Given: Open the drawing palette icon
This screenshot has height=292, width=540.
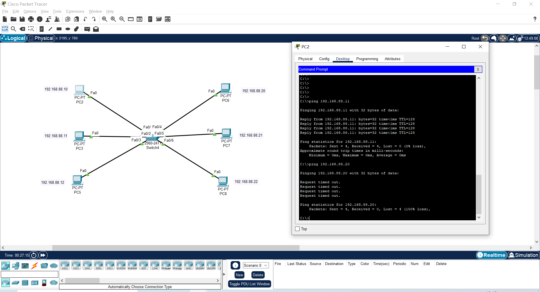Looking at the screenshot, I should pyautogui.click(x=131, y=19).
